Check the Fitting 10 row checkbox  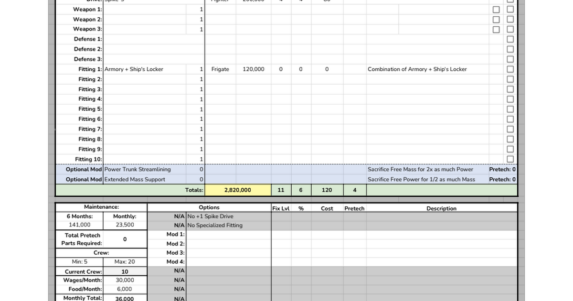[x=510, y=159]
